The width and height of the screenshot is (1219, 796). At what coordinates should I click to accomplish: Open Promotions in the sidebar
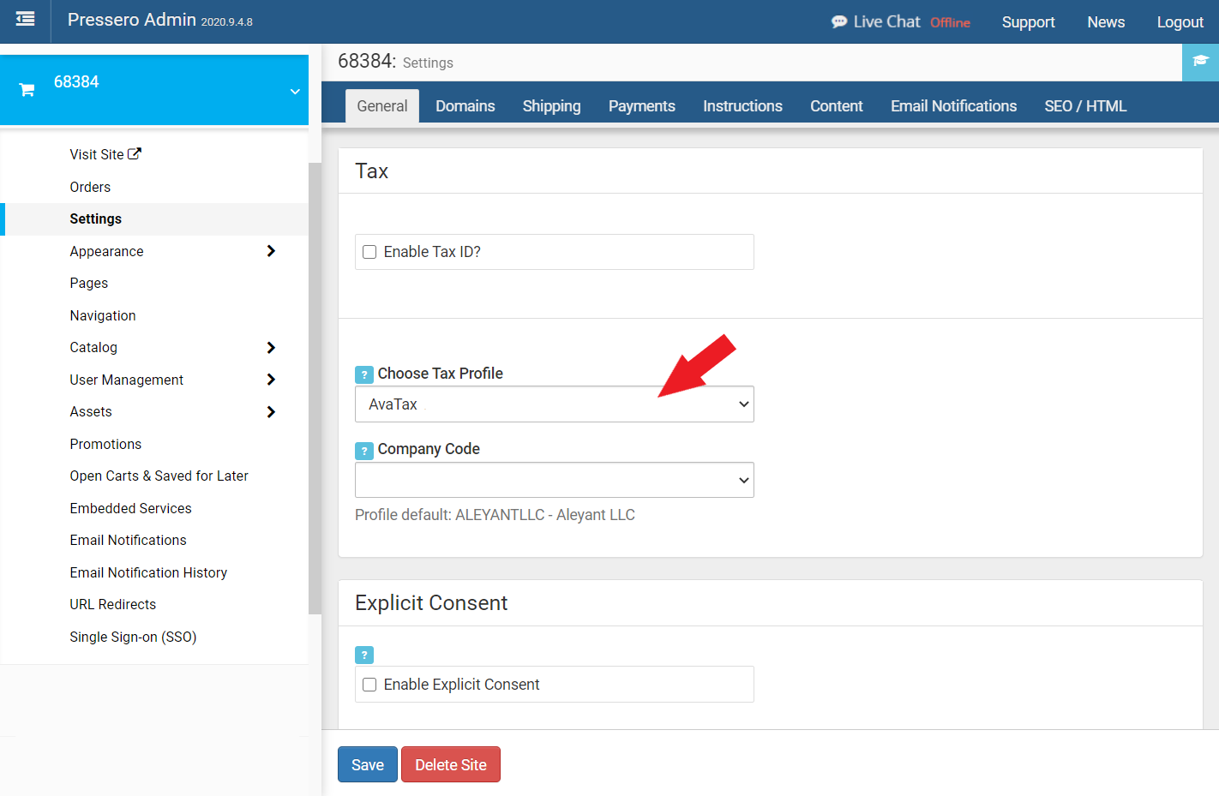click(105, 444)
